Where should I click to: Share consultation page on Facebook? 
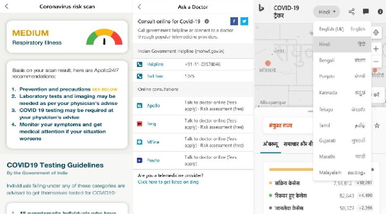point(233,21)
